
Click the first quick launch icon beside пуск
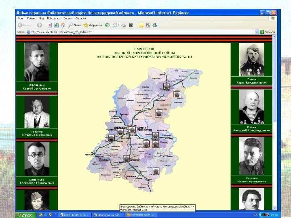click(41, 215)
